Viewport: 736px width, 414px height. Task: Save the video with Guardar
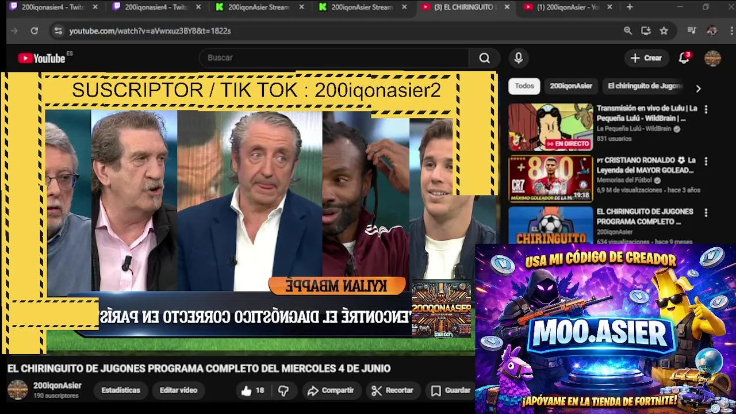pos(451,390)
